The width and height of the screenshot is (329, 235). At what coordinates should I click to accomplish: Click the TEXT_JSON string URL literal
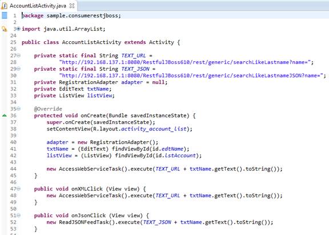(x=191, y=75)
